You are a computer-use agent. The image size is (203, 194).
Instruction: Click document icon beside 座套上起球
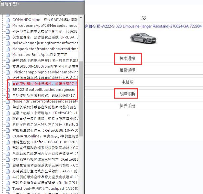coord(8,113)
